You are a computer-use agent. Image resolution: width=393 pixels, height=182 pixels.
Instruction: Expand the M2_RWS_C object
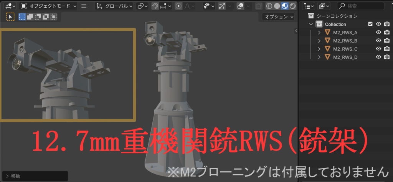pyautogui.click(x=319, y=49)
